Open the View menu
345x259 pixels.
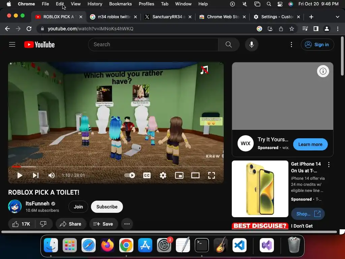[x=76, y=4]
